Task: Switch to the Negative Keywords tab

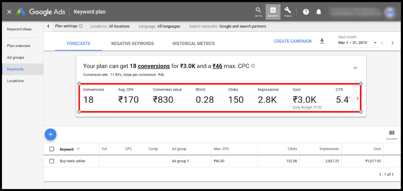Action: click(133, 44)
